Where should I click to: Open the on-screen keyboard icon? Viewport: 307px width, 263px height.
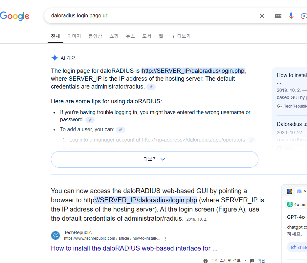tap(278, 16)
